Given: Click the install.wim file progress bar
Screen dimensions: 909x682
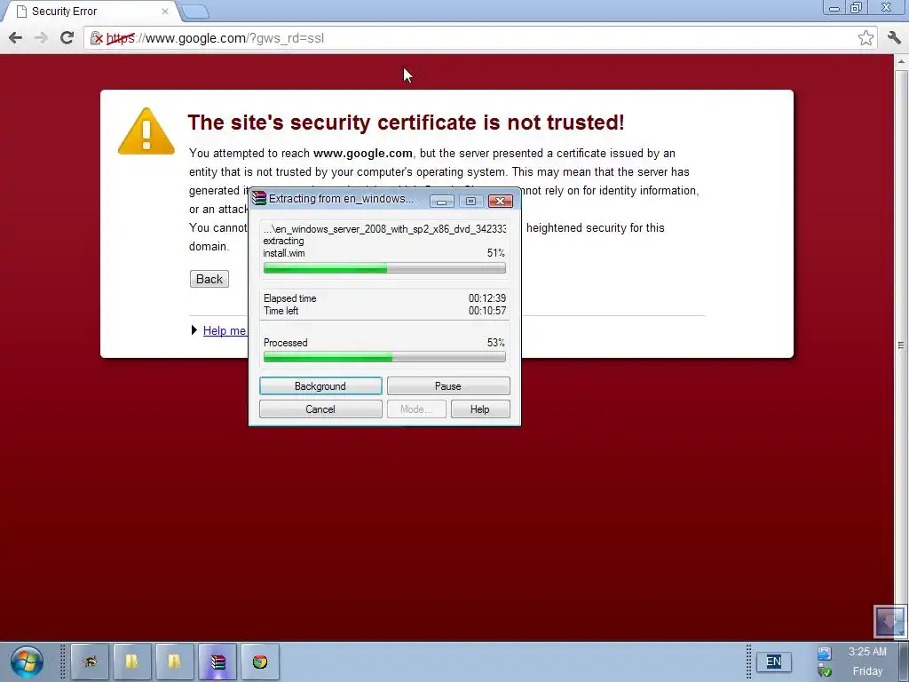Looking at the screenshot, I should [384, 268].
